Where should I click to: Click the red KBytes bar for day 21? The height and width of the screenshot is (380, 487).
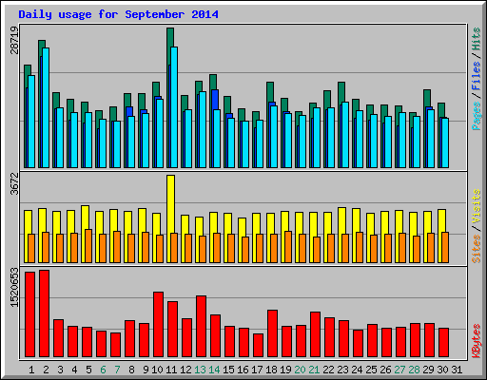(x=315, y=334)
